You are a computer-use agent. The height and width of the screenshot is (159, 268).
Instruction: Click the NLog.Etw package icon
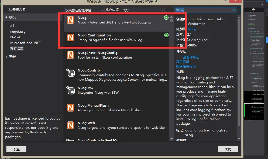(71, 90)
